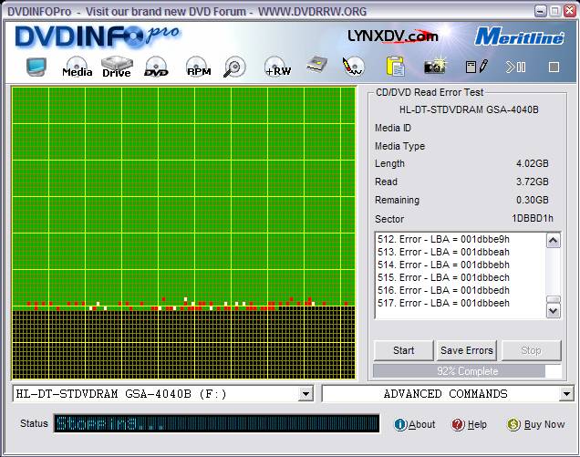Click the square stop toolbar icon

[x=554, y=67]
